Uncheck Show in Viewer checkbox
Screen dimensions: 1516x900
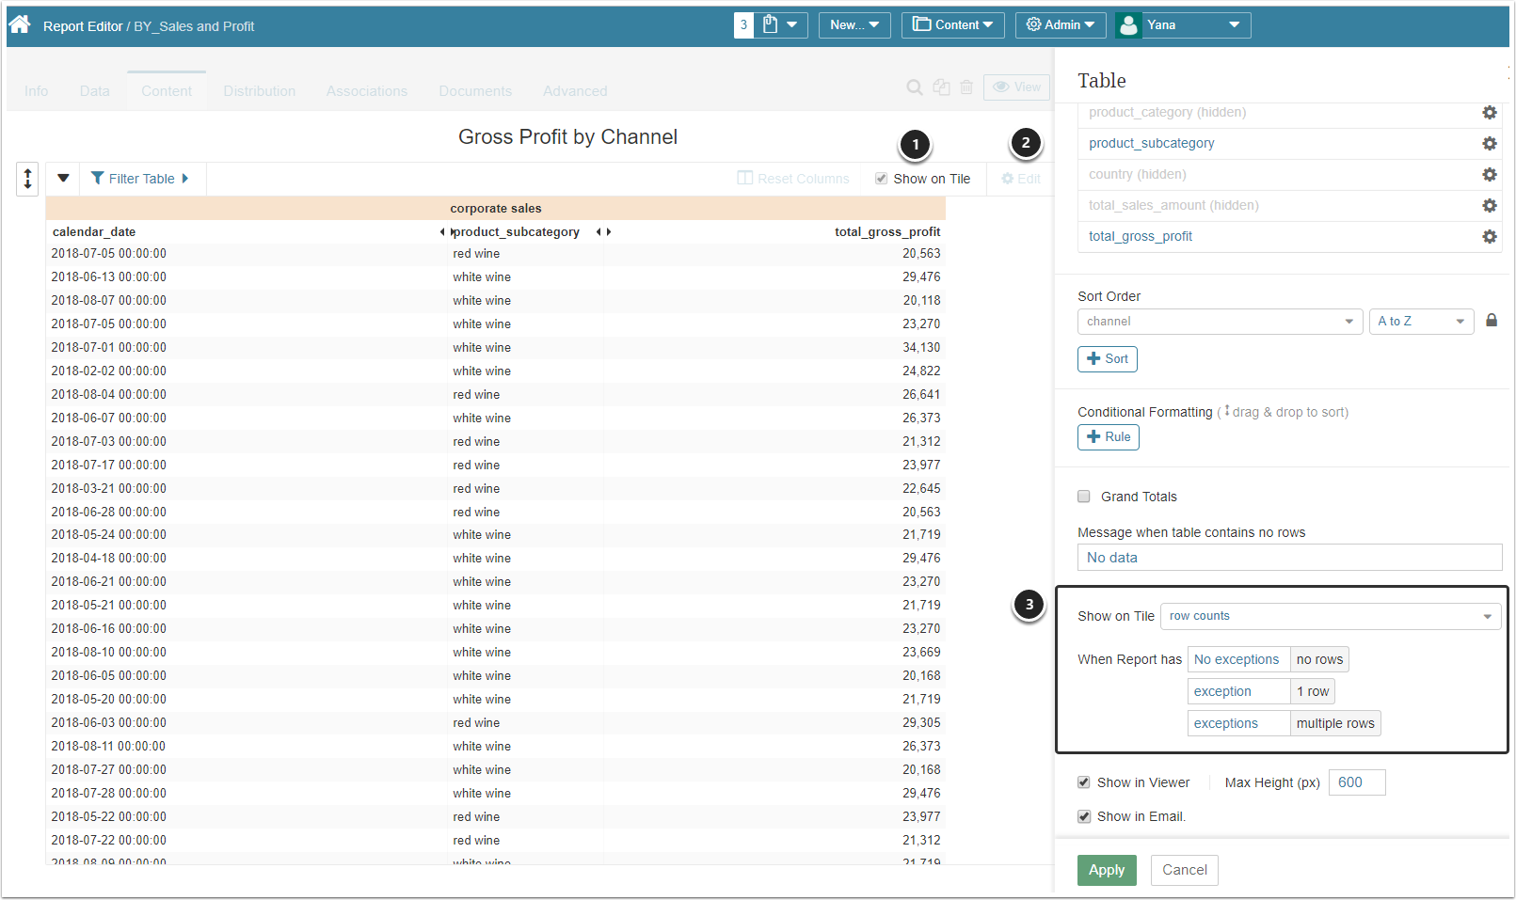tap(1084, 782)
